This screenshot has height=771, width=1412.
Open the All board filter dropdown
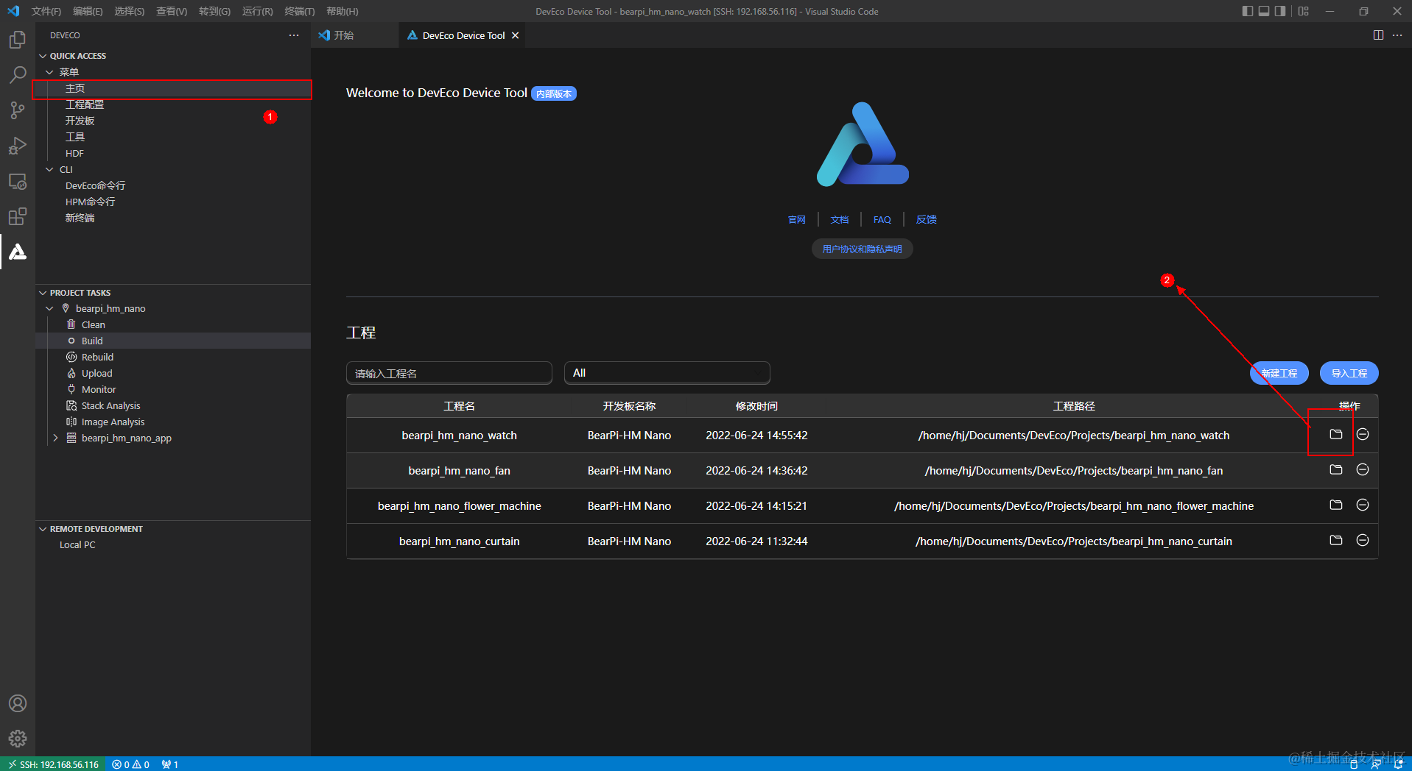pyautogui.click(x=667, y=373)
